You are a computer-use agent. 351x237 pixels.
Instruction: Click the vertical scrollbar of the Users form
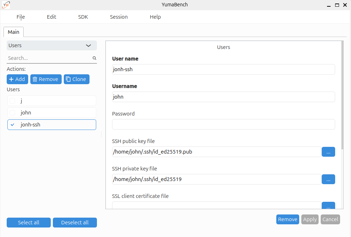pyautogui.click(x=342, y=95)
